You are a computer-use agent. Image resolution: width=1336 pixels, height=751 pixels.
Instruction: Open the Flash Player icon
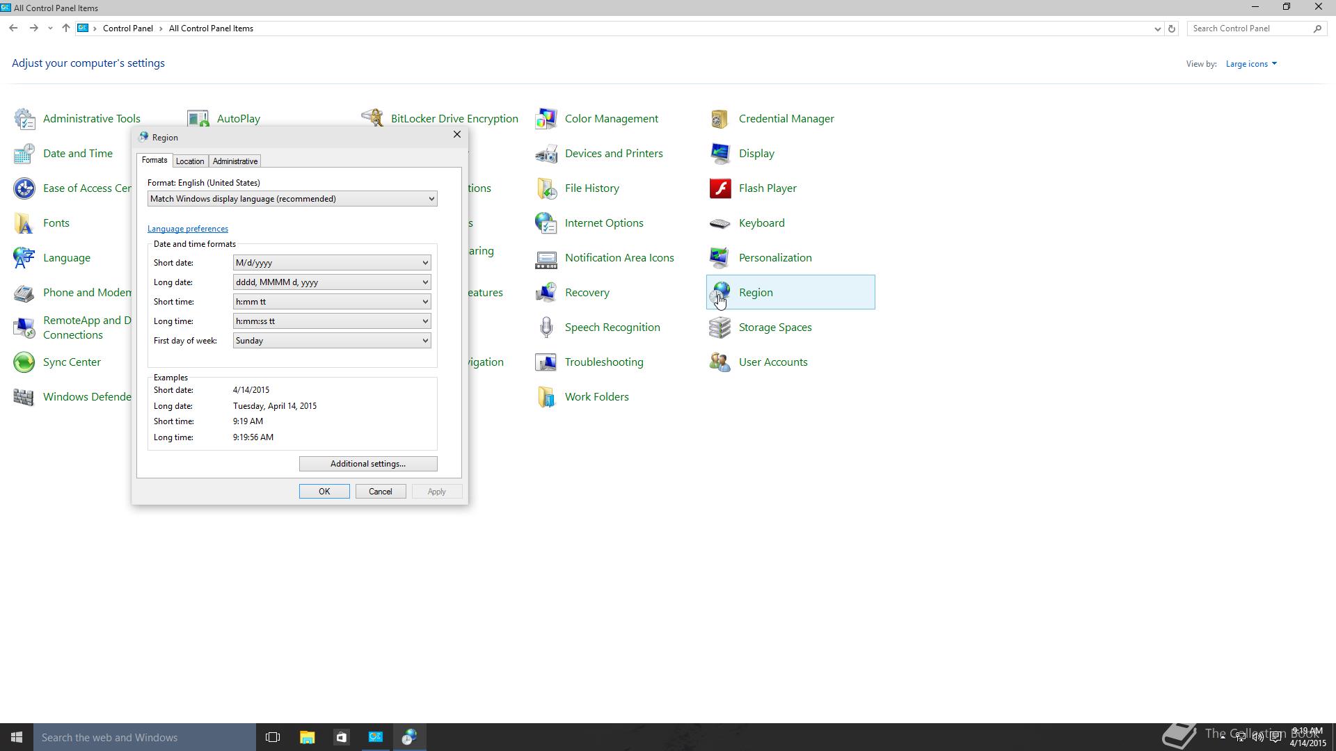(720, 188)
